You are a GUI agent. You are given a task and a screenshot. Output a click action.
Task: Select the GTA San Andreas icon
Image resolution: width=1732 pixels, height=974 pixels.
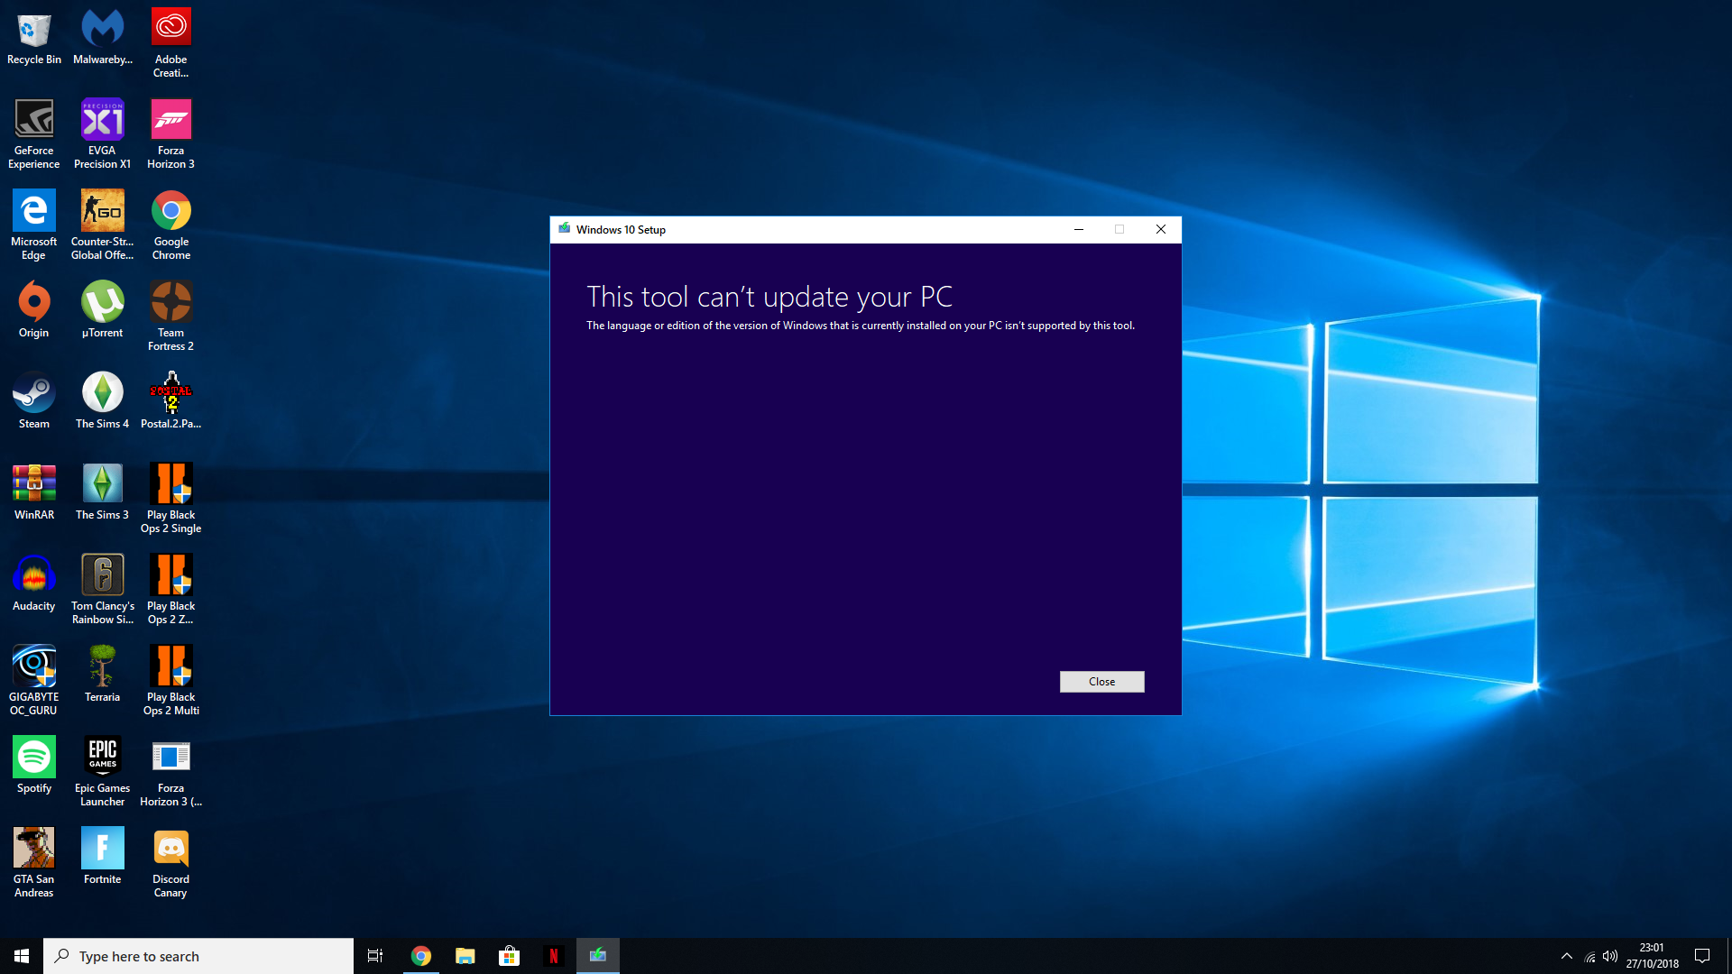point(34,863)
